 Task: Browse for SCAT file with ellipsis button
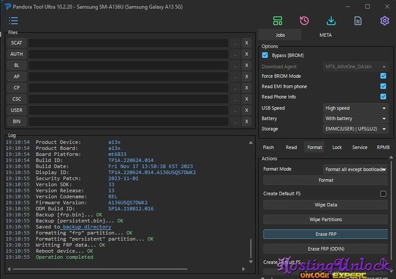click(x=235, y=43)
